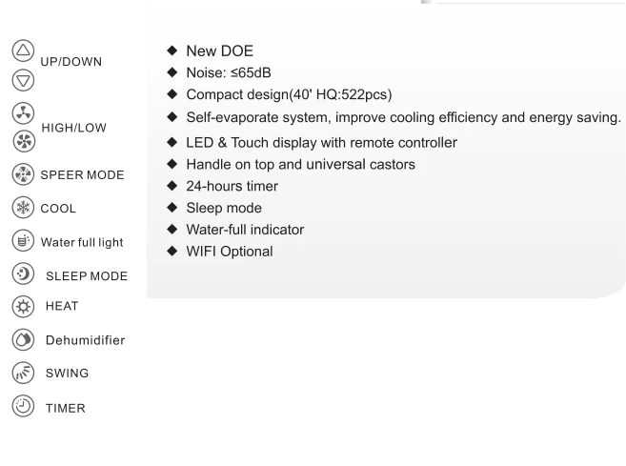The image size is (626, 466).
Task: Click the WIFI Optional feature text
Action: tap(230, 252)
